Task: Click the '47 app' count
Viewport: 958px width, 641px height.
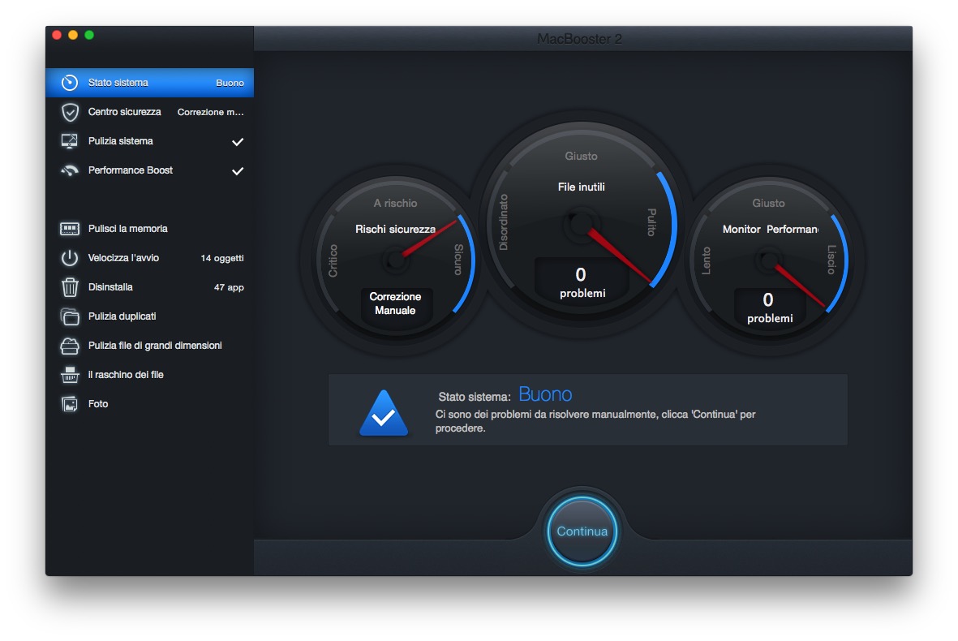Action: pos(229,287)
